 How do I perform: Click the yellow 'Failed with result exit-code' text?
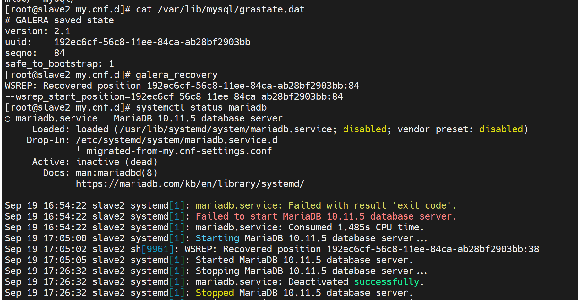(x=326, y=205)
